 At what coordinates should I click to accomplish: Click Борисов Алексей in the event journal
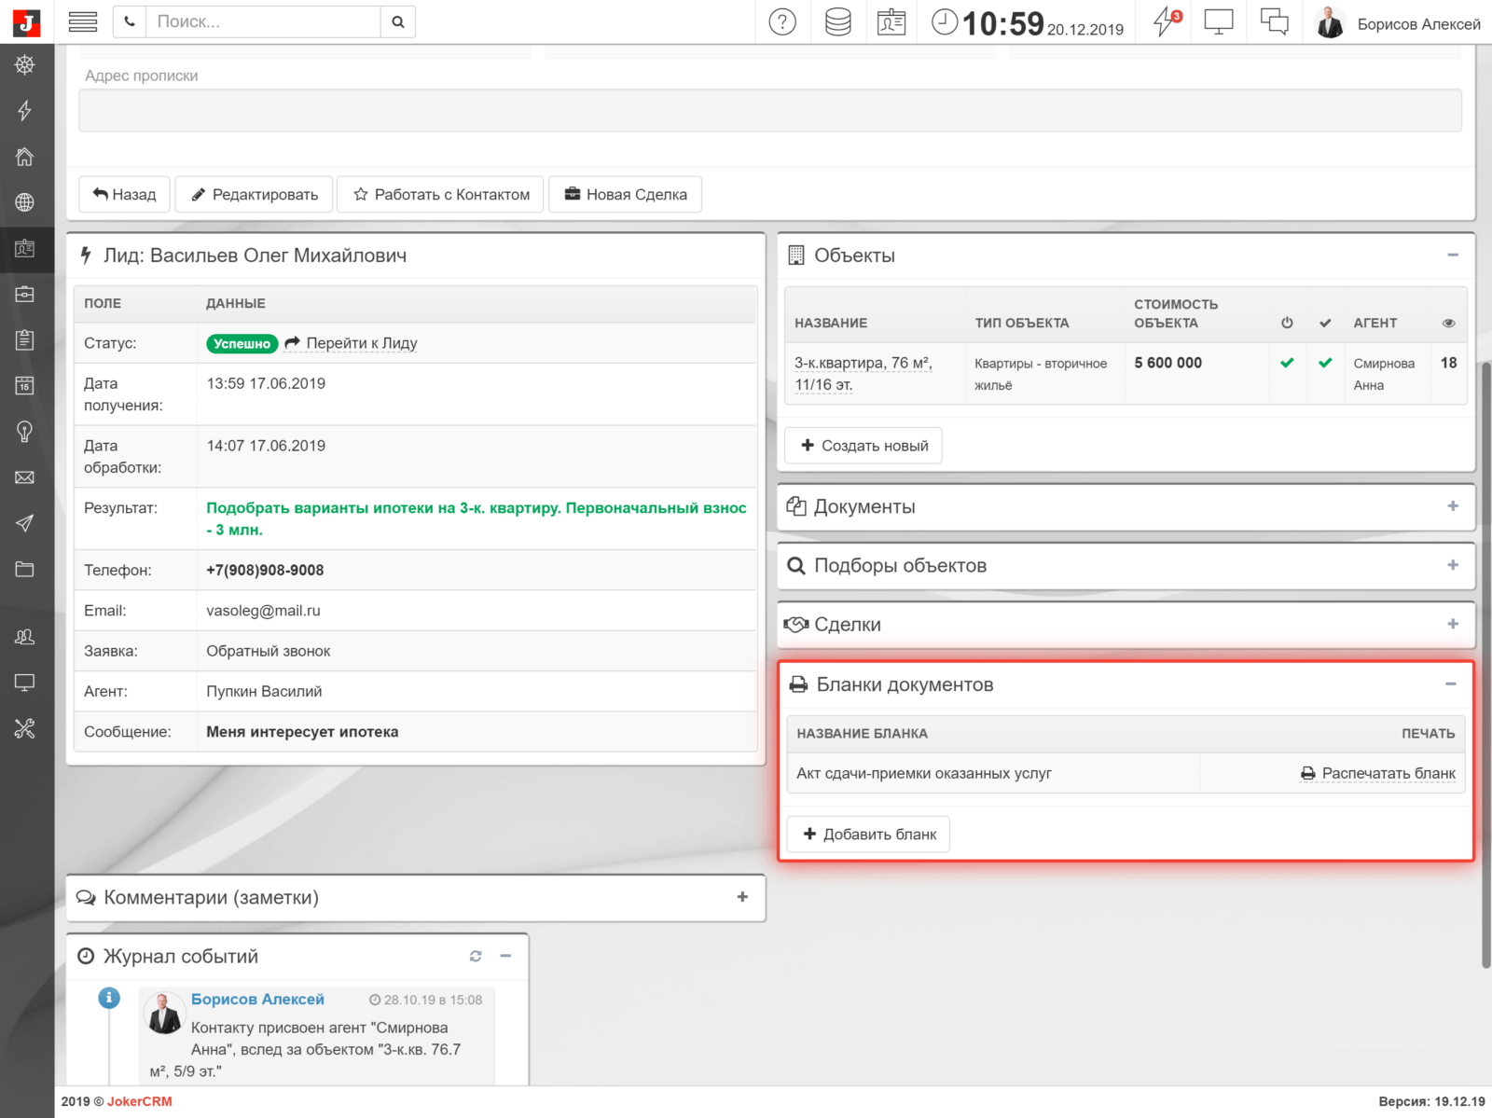pyautogui.click(x=257, y=999)
